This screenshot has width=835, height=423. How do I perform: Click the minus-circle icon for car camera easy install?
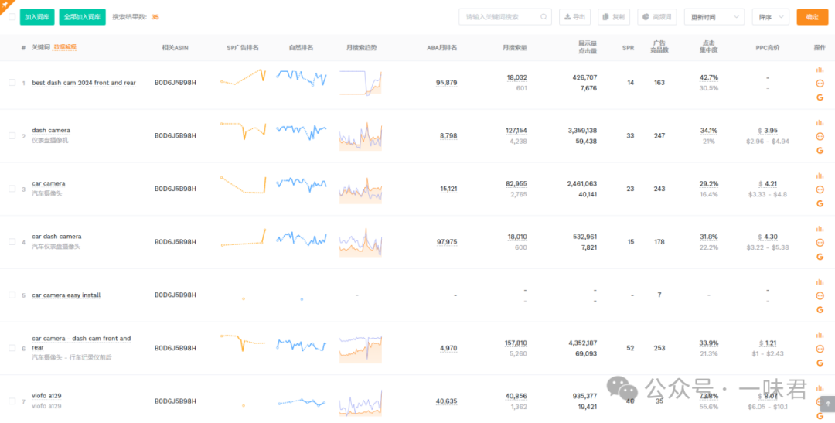pos(820,295)
